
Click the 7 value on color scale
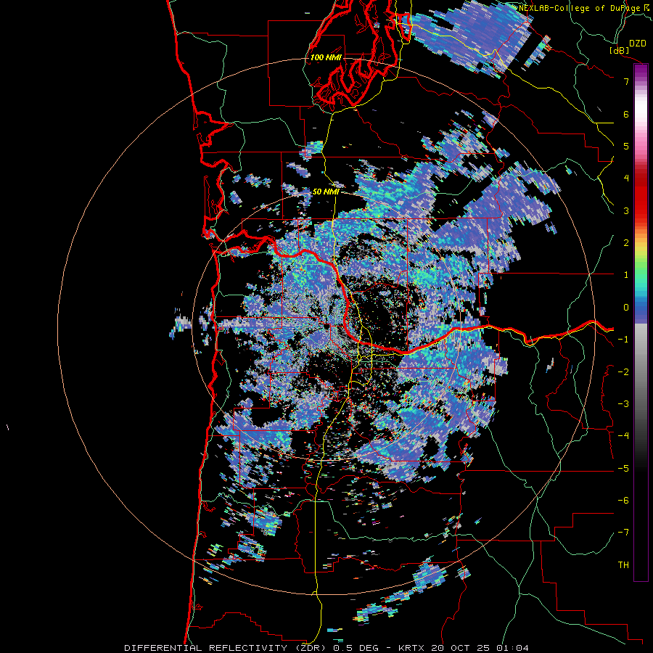(626, 81)
